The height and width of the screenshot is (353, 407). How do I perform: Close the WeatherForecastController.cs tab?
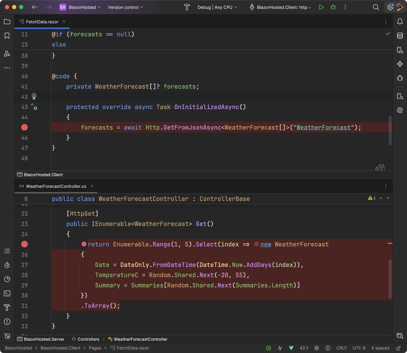tap(92, 186)
